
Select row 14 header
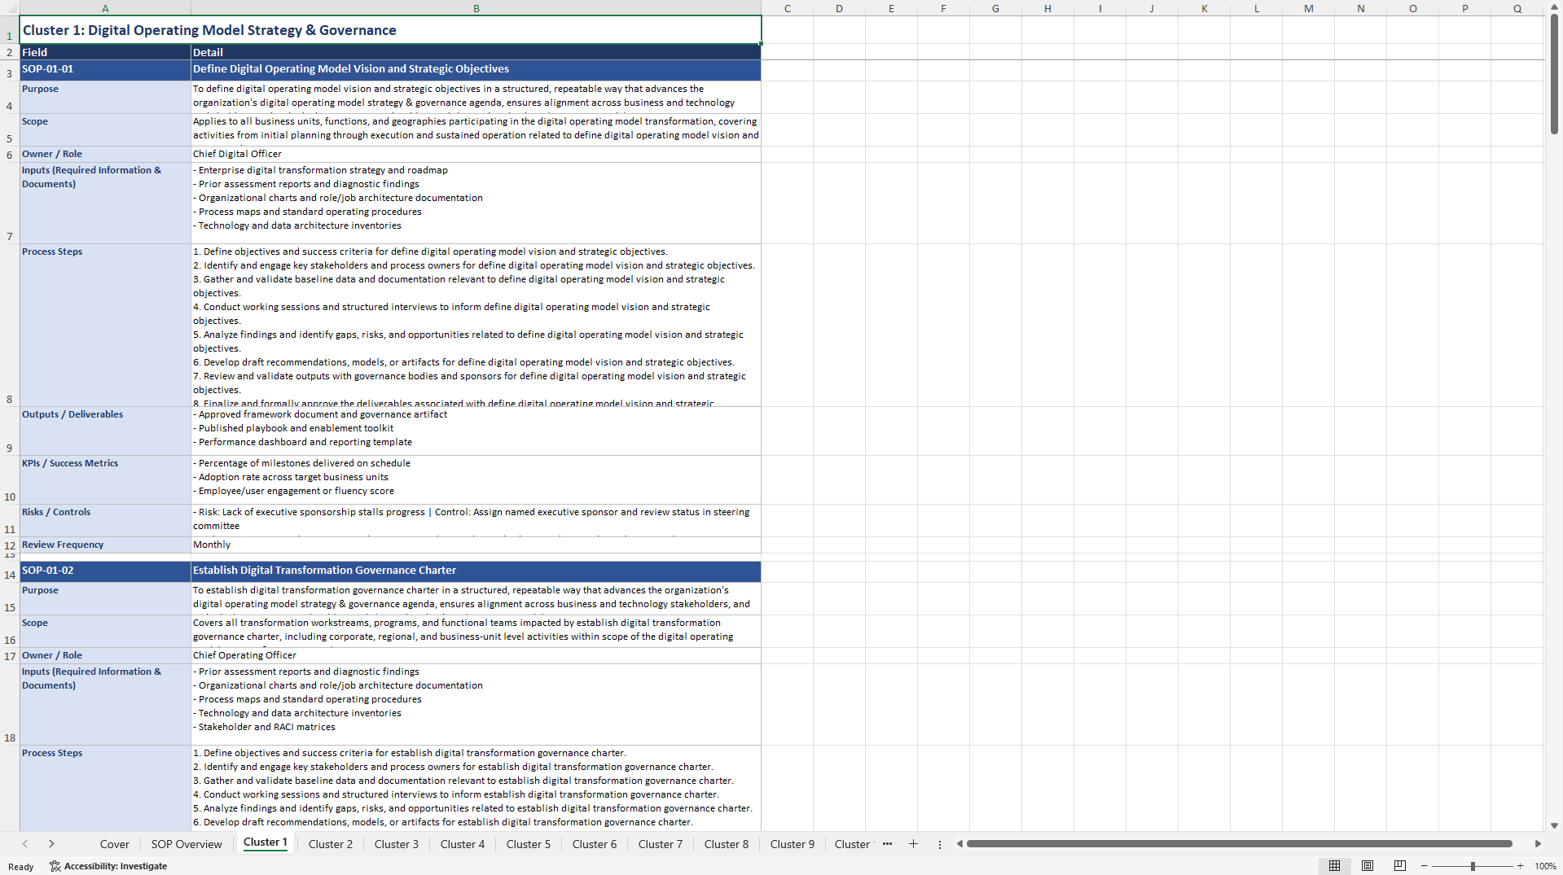coord(10,571)
